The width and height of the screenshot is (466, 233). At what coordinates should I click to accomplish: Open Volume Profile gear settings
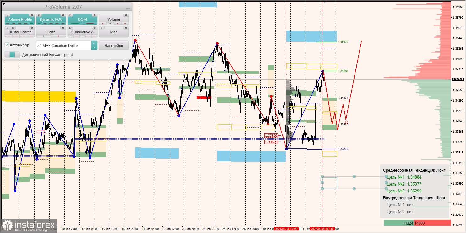[31, 15]
